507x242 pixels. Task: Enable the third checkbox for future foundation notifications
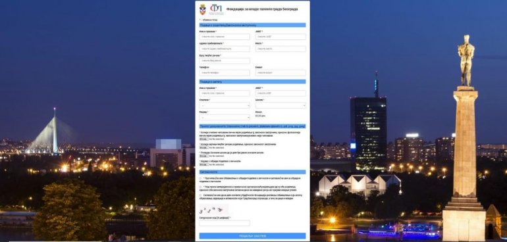201,195
